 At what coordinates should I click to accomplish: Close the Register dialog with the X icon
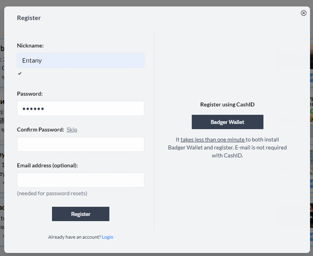[304, 13]
